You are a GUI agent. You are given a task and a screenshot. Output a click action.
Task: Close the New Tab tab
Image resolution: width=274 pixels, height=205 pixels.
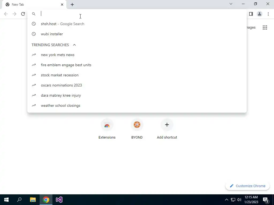tap(62, 5)
